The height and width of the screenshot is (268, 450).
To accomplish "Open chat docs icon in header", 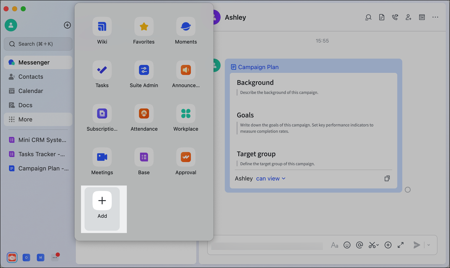I will [x=381, y=17].
